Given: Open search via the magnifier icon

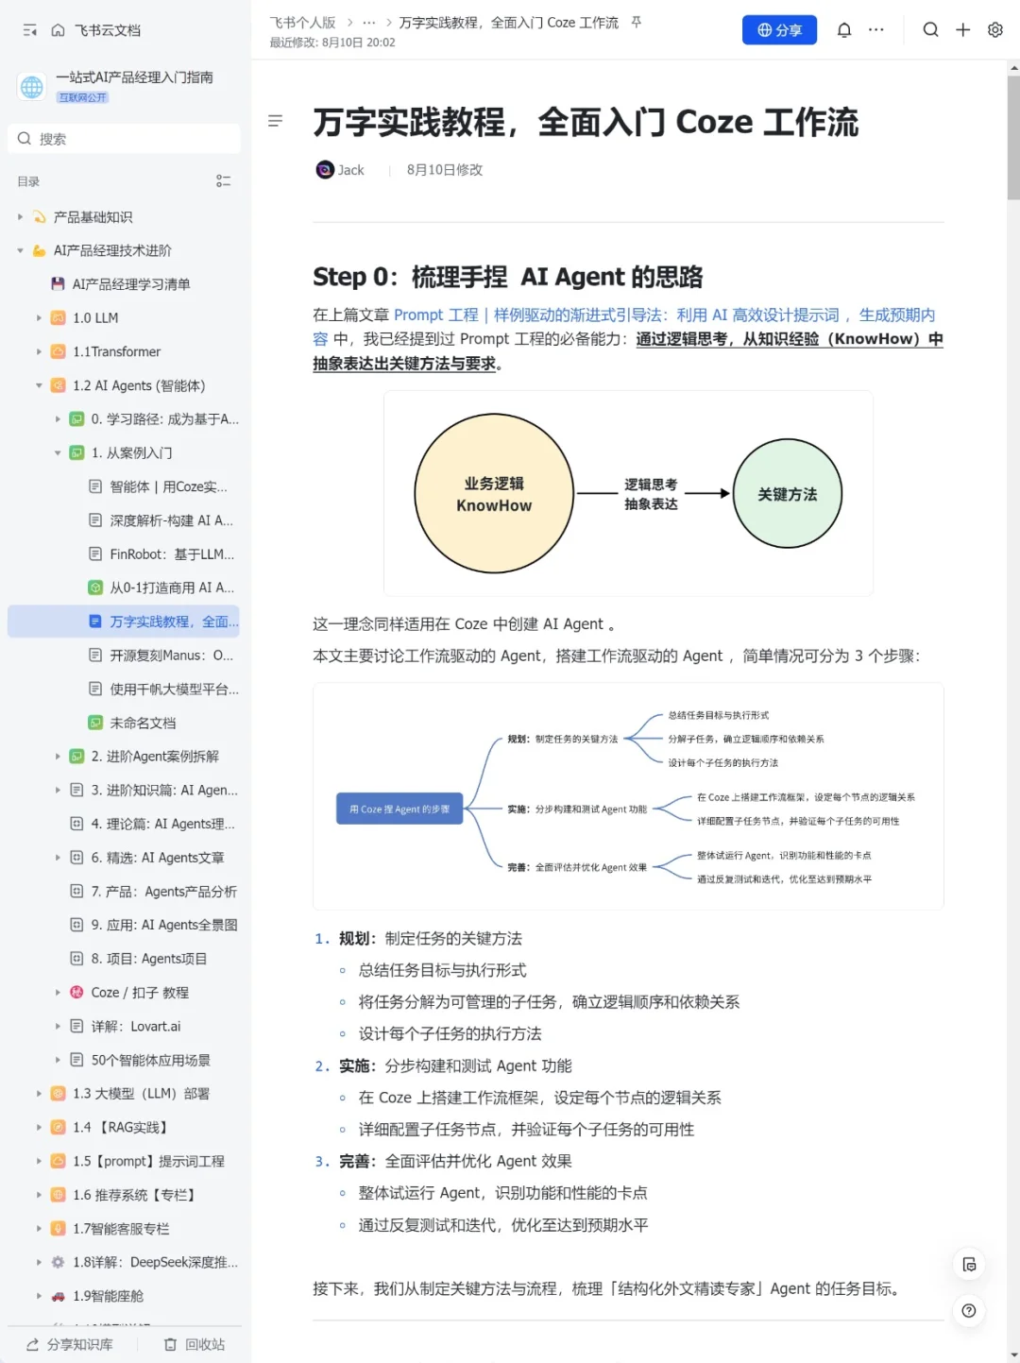Looking at the screenshot, I should 930,29.
